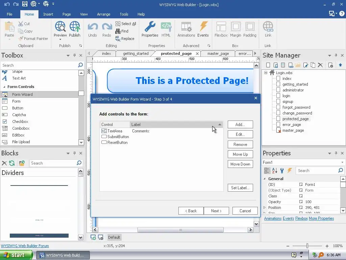Click the refresh icon in Blocks panel

click(12, 163)
